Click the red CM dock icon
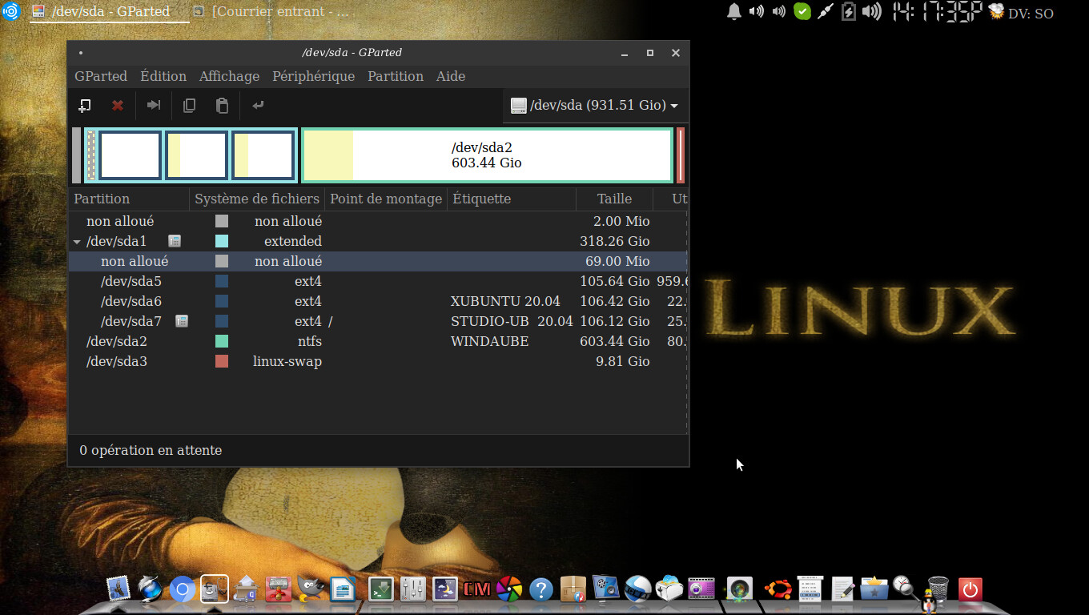Viewport: 1089px width, 615px height. [x=477, y=589]
